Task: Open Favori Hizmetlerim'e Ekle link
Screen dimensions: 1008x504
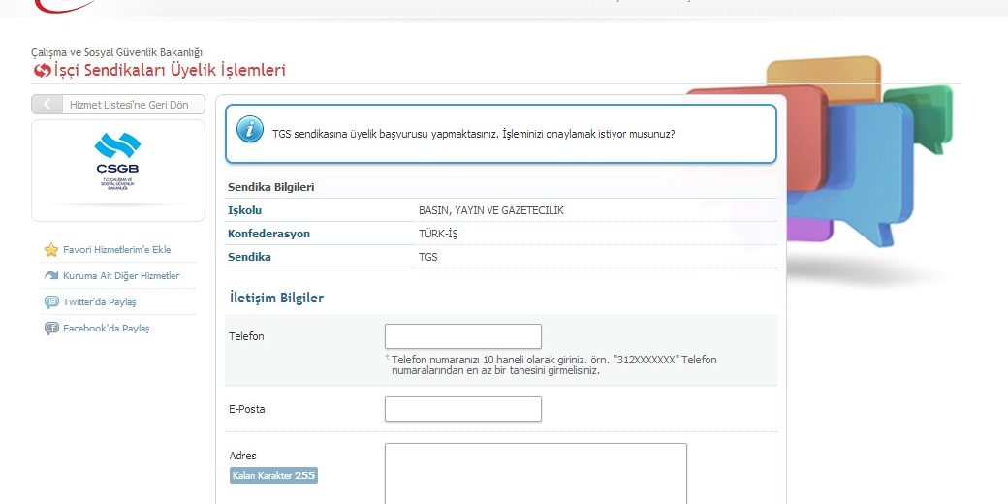Action: (x=116, y=250)
